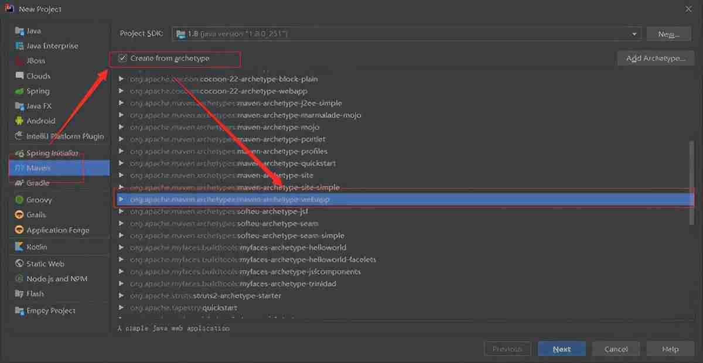Select the Java Enterprise icon in sidebar
Image resolution: width=703 pixels, height=363 pixels.
[19, 46]
